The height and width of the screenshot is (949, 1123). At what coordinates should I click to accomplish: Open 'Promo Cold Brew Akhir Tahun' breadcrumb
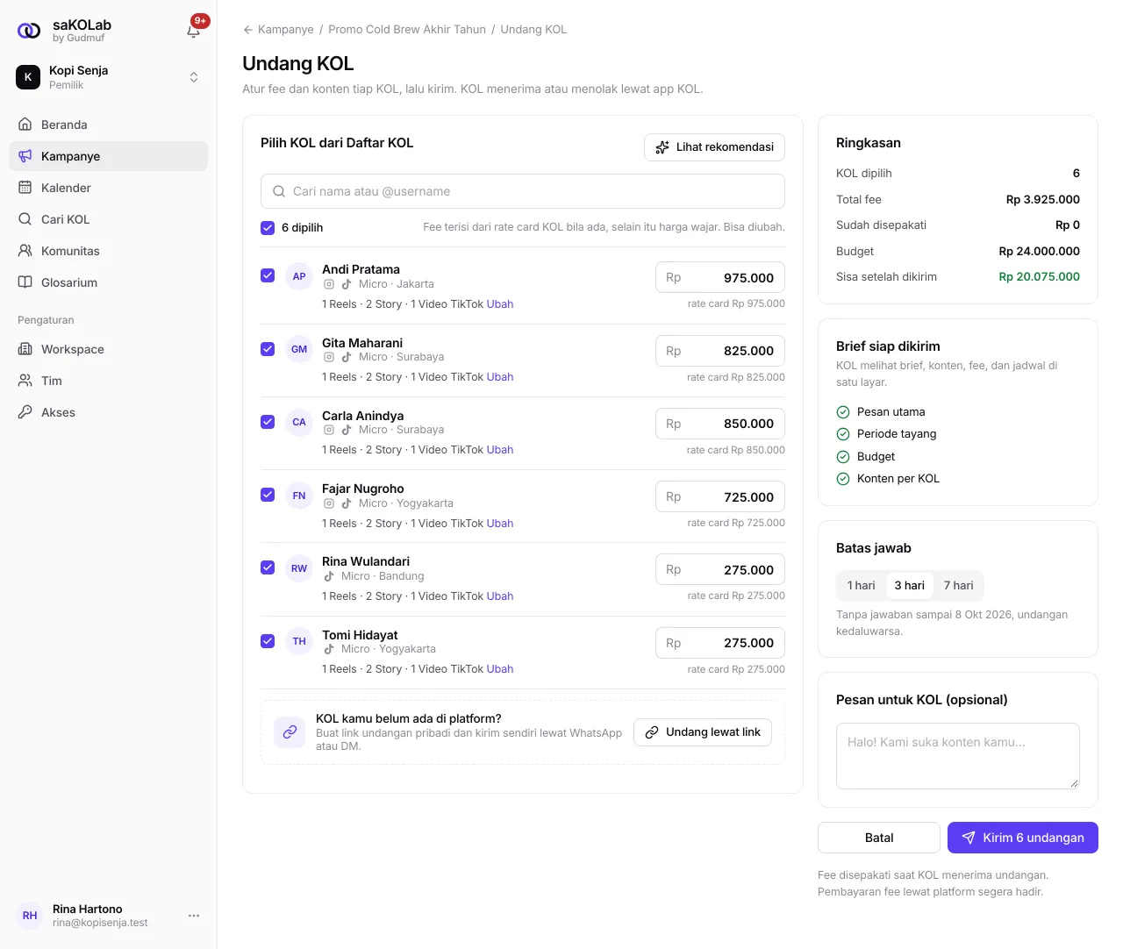click(x=407, y=30)
